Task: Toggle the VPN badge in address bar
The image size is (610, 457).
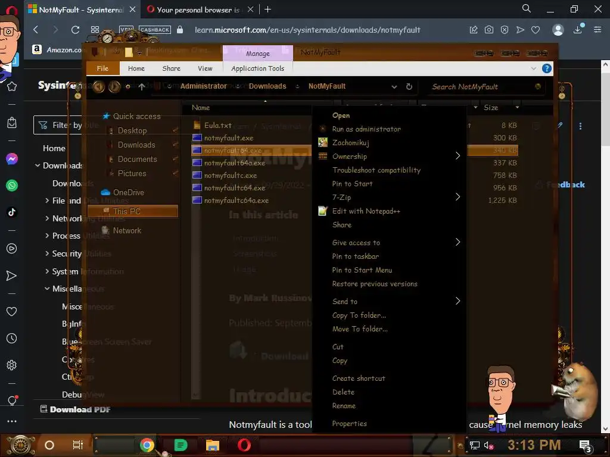Action: pos(126,30)
